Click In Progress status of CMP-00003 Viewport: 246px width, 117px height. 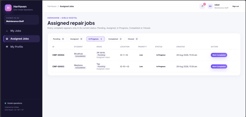161,66
